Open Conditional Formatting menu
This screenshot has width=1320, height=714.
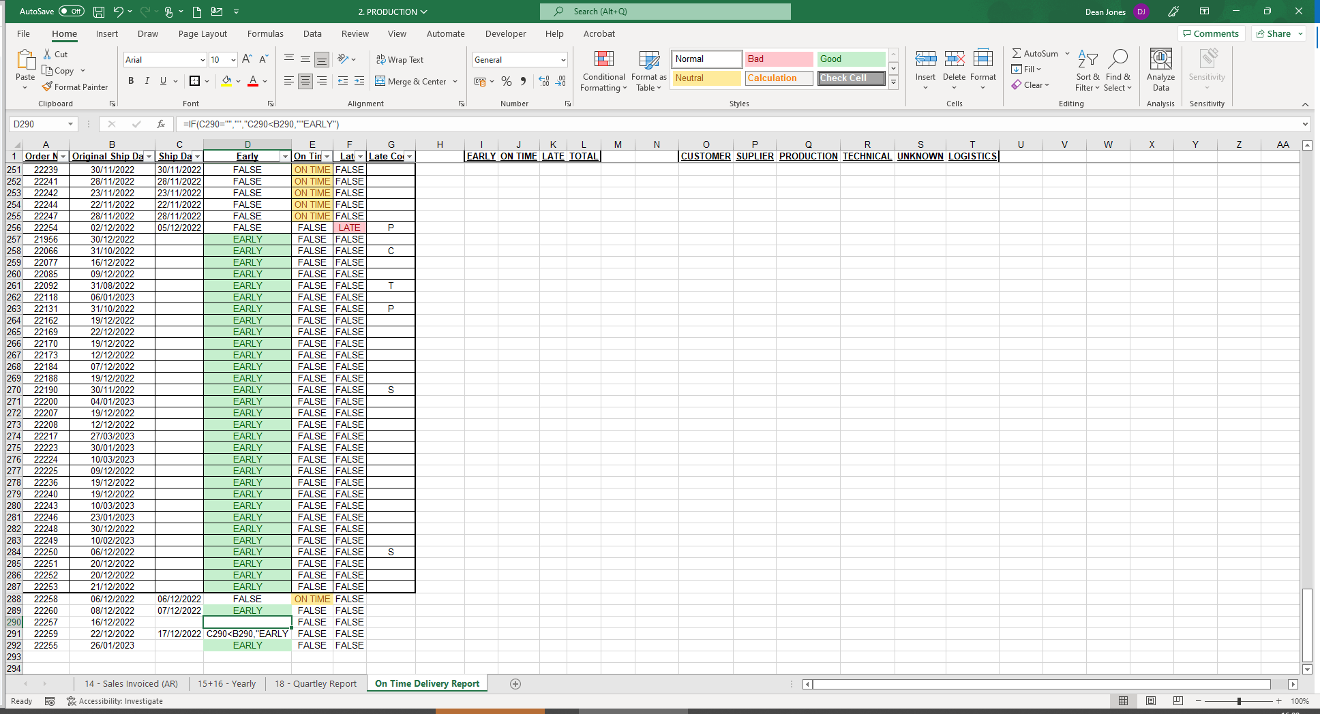604,71
